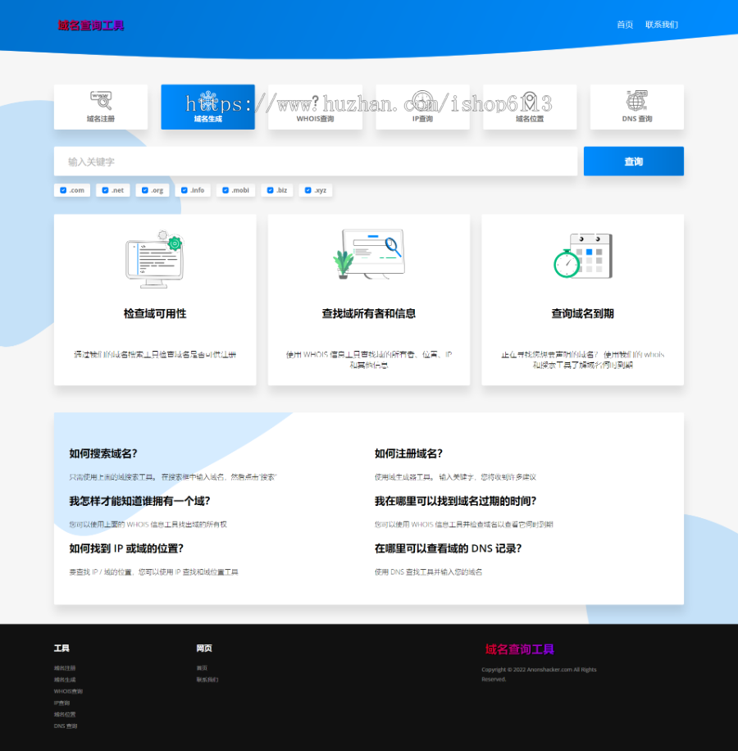Screen dimensions: 738x751
Task: Click the 查找域所有者和信息 search illustration
Action: (x=369, y=254)
